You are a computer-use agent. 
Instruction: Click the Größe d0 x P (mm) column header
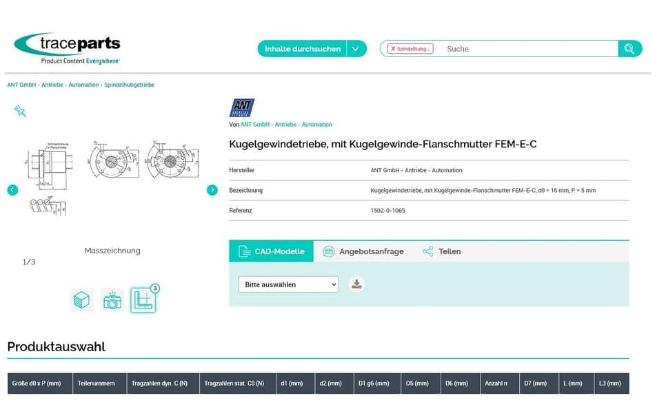[x=40, y=384]
